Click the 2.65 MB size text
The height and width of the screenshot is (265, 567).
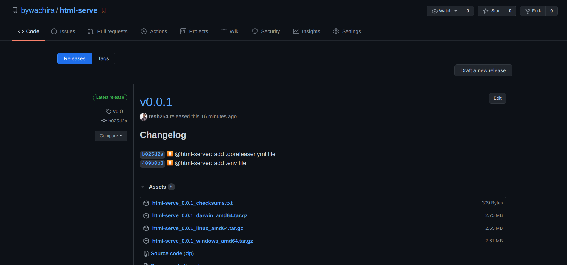point(494,228)
